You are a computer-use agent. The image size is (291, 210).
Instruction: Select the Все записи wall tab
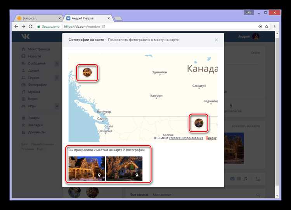click(139, 194)
